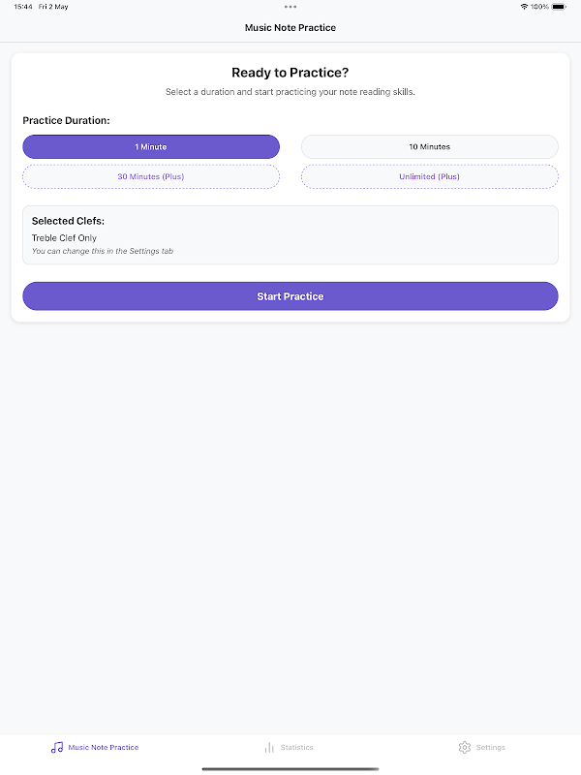Viewport: 581px width, 775px height.
Task: Tap the home indicator bar
Action: click(290, 769)
